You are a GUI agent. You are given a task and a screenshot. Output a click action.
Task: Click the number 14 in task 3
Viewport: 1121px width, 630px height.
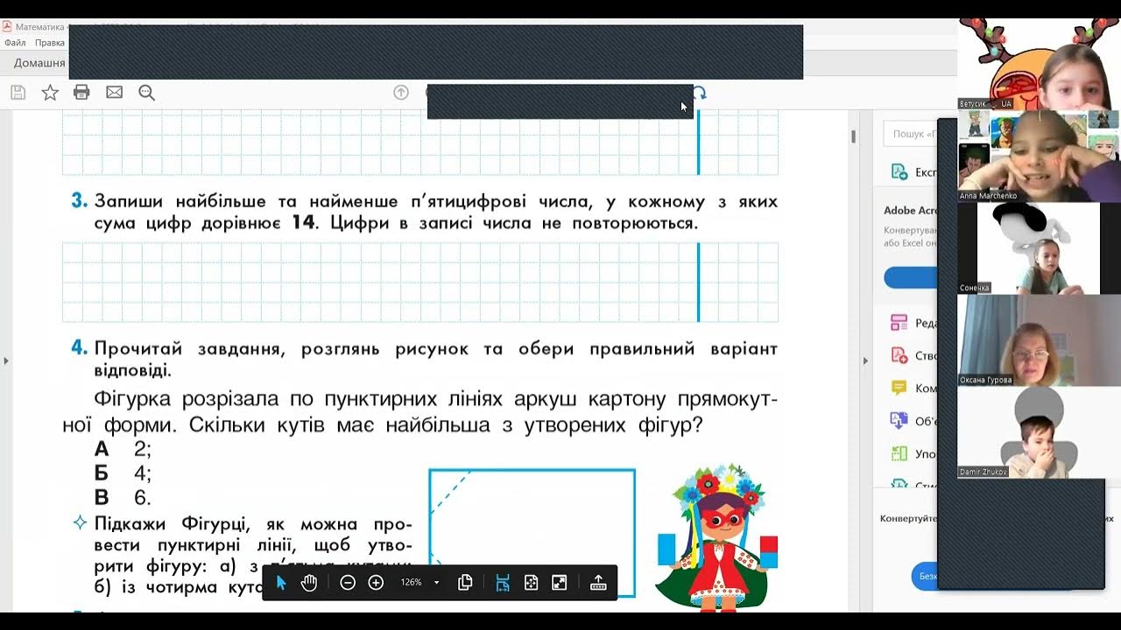click(303, 223)
